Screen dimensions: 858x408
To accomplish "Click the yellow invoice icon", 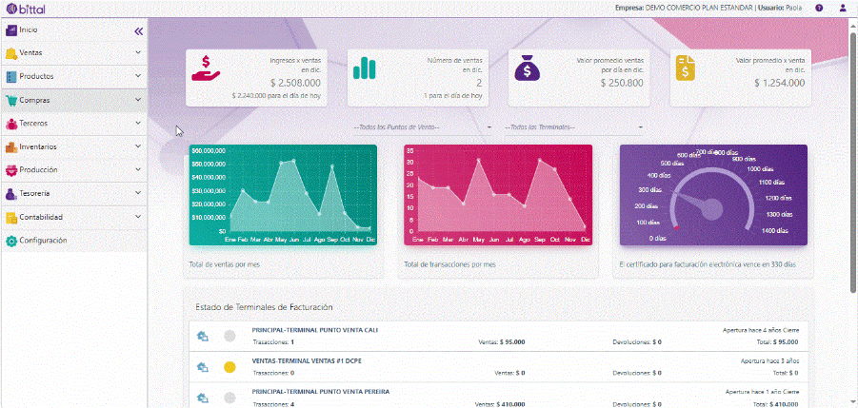I will tap(687, 69).
